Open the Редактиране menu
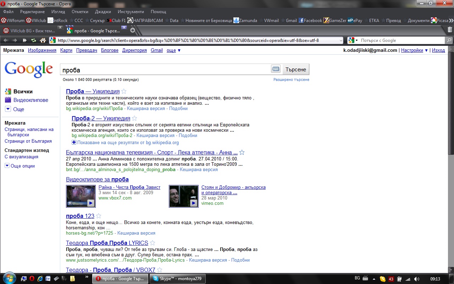454x284 pixels. point(32,12)
